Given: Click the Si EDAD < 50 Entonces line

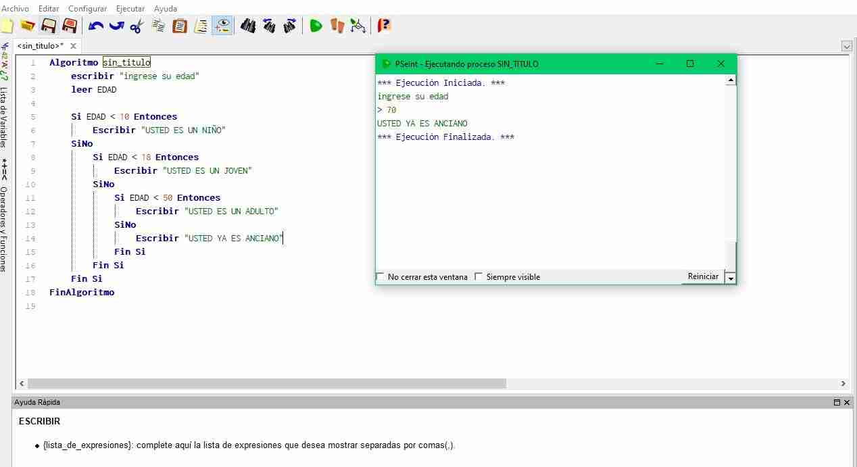Looking at the screenshot, I should coord(168,197).
